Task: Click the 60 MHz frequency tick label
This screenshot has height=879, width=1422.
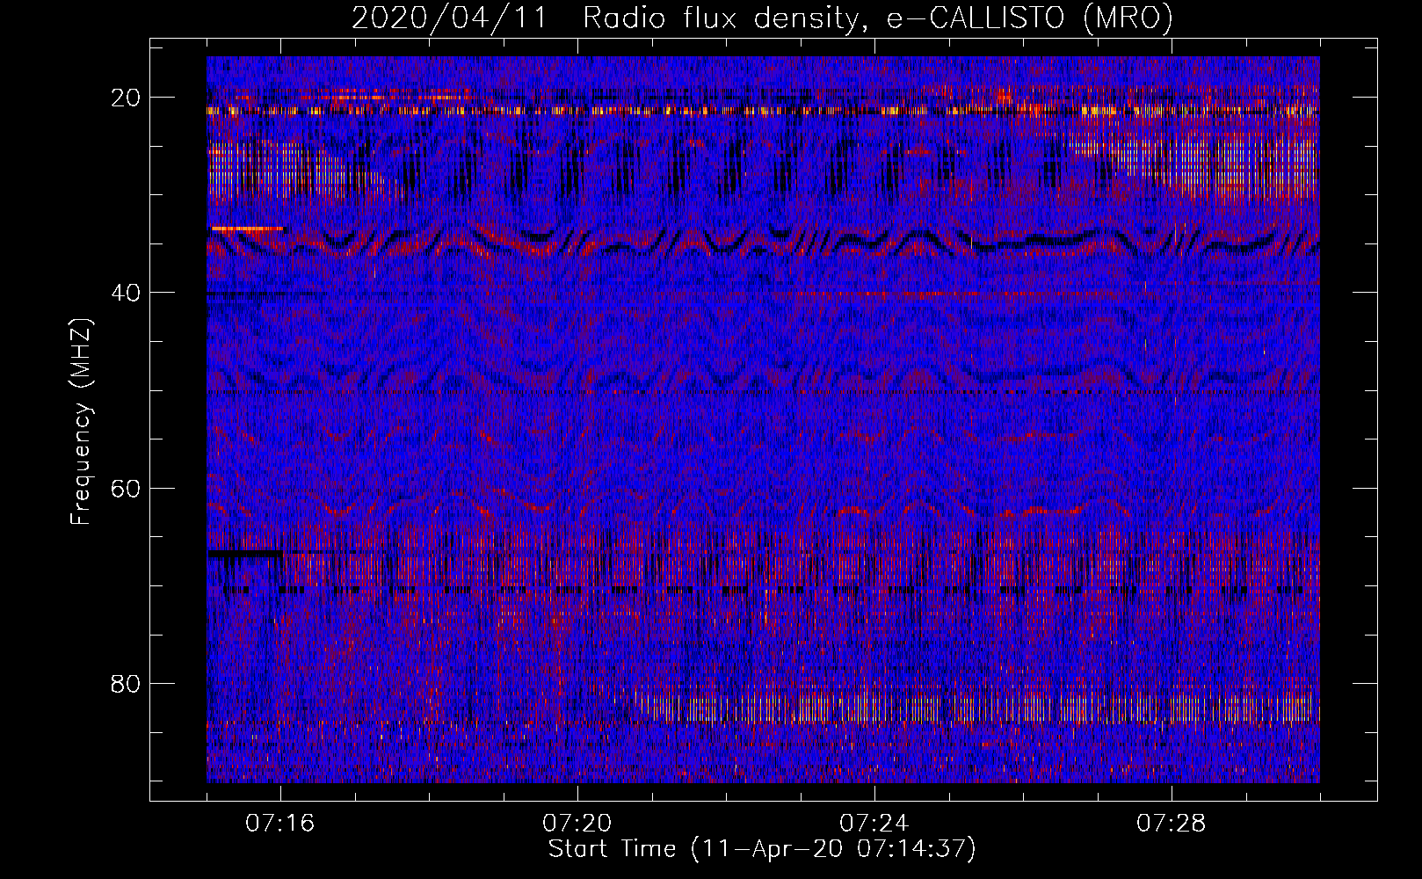Action: (x=127, y=488)
